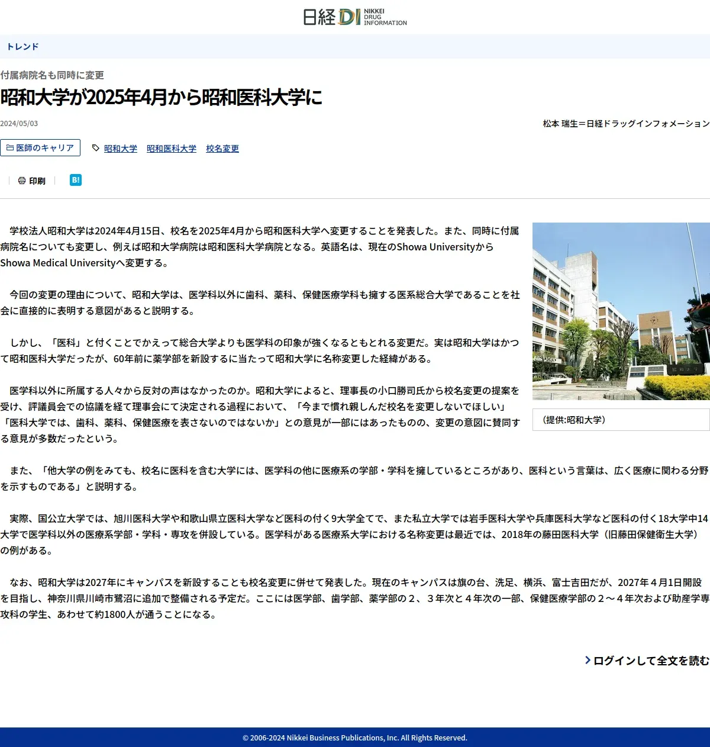Click the author line 松本 瑞生＝日経ドラッグインフォメーション

pyautogui.click(x=626, y=124)
